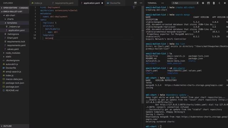The image size is (228, 128).
Task: Click line number 11 in the gutter
Action: pyautogui.click(x=35, y=38)
